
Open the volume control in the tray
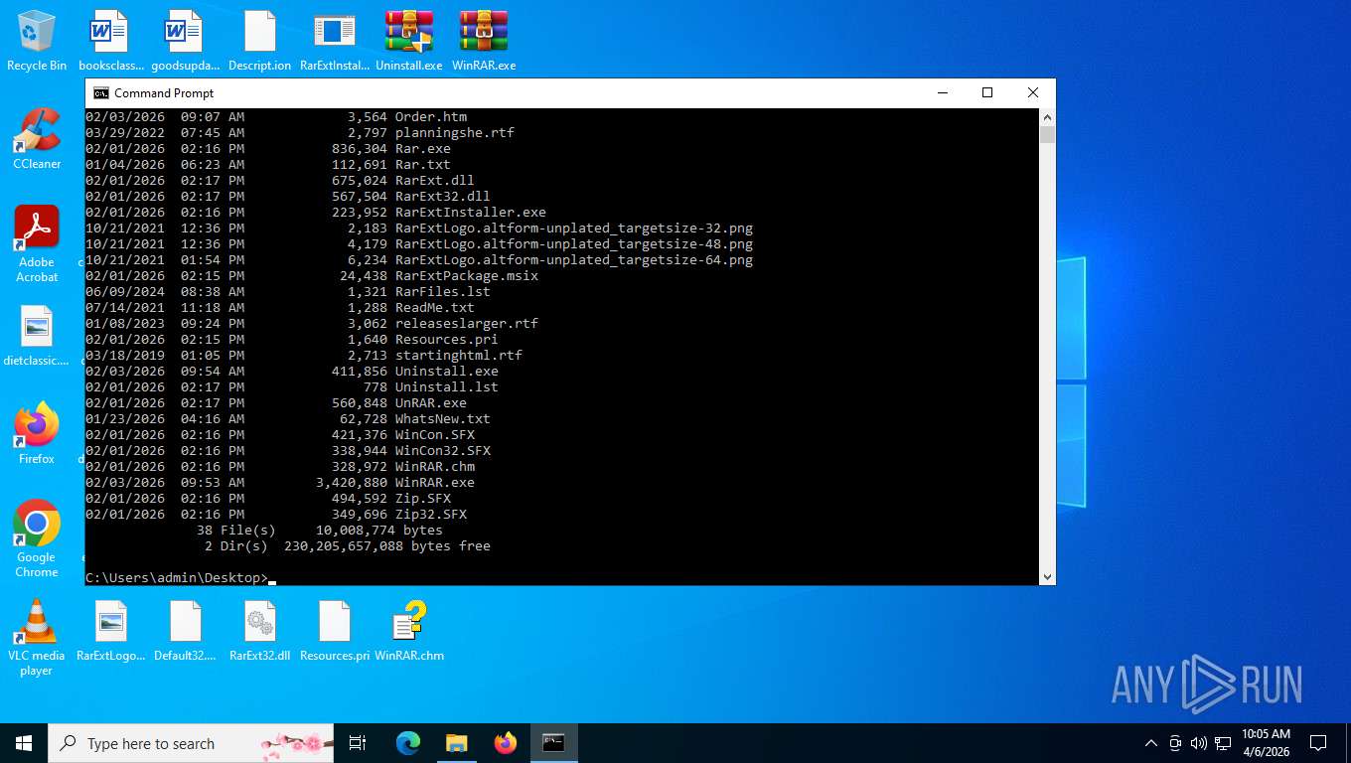[1198, 743]
